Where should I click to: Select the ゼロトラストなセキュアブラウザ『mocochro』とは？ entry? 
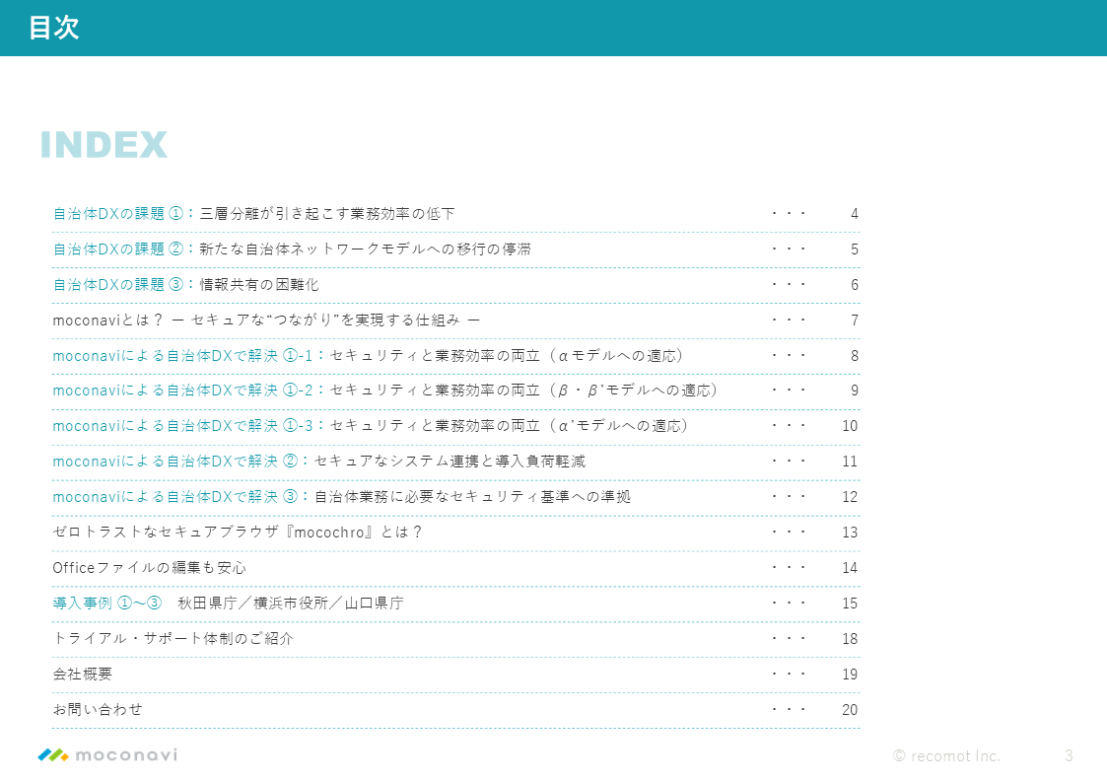[x=238, y=532]
